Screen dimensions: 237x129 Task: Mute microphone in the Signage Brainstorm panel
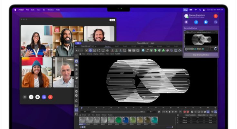[196, 22]
